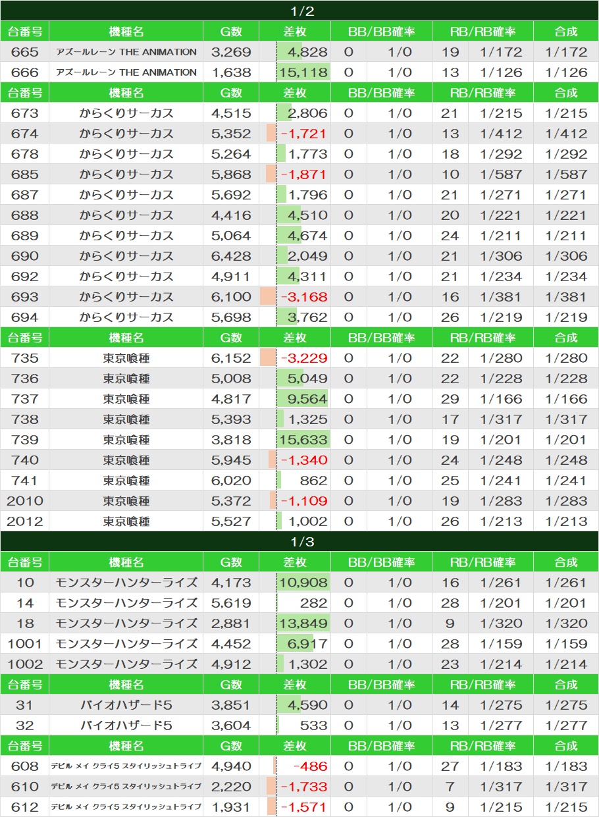Click the G count 2,881
599x817 pixels.
click(x=231, y=623)
